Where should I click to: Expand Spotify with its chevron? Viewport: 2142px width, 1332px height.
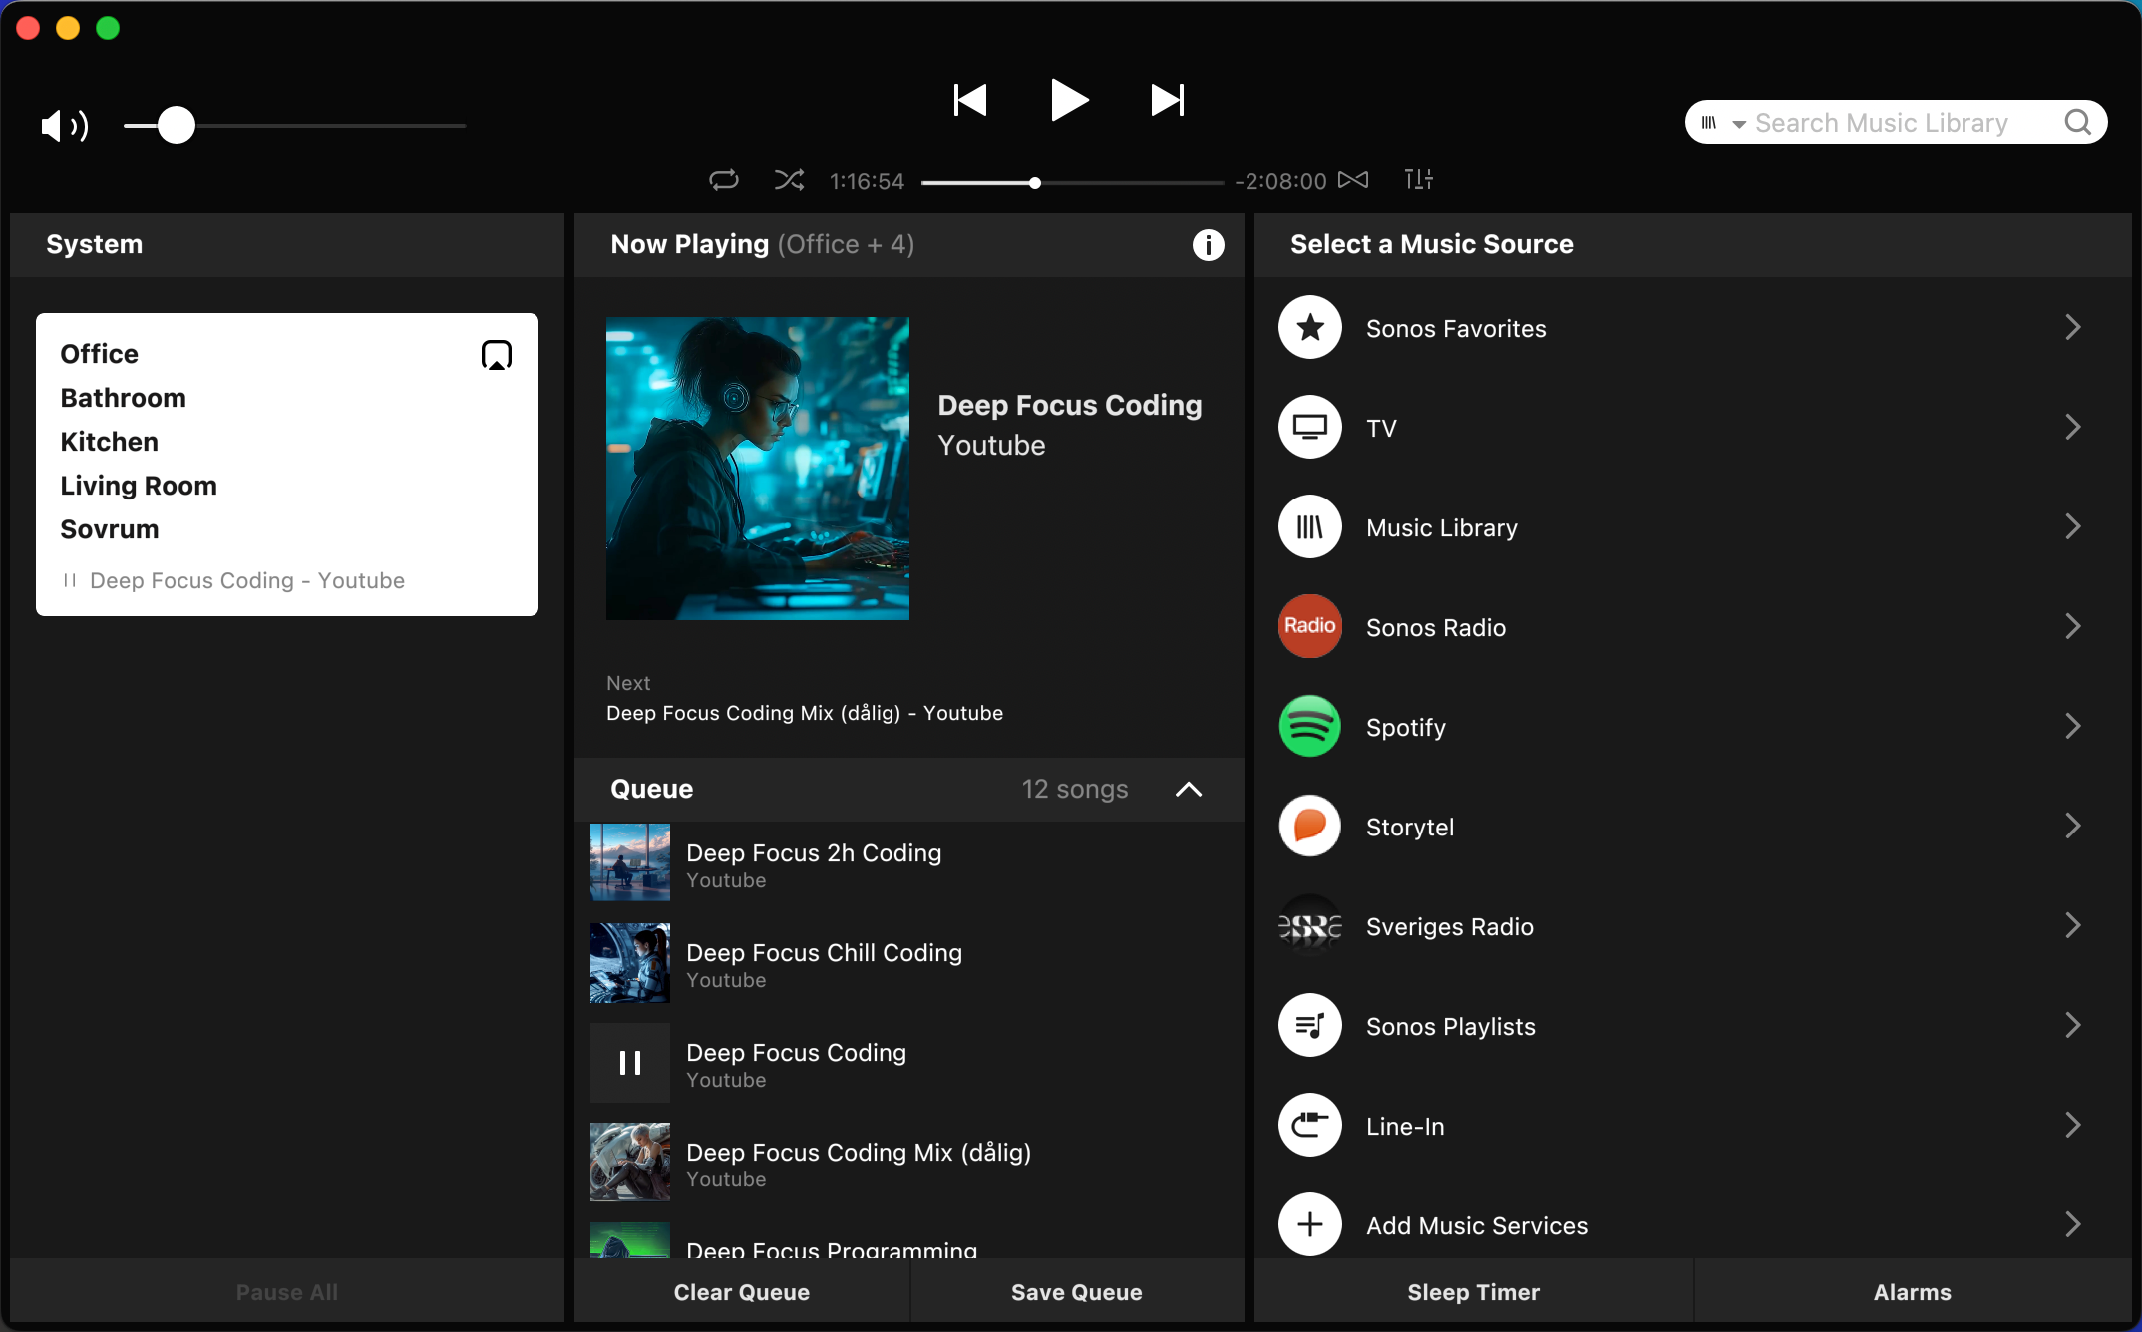click(2073, 726)
